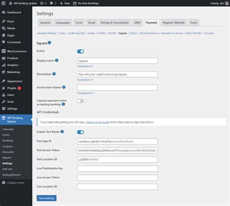Open the check out our guide link
Screen dimensions: 230x206
(x=98, y=122)
